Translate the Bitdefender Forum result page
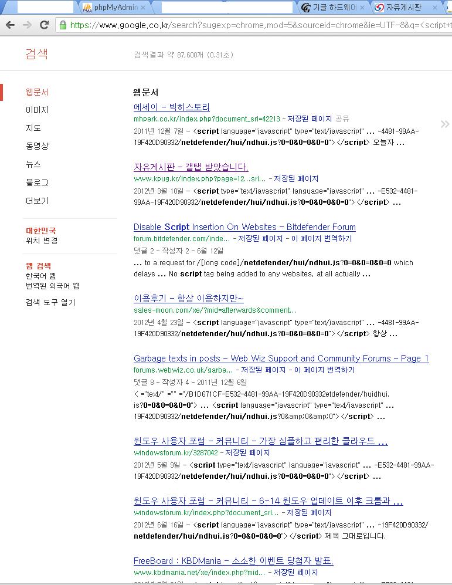Screen dimensions: 452x585 tap(322, 238)
